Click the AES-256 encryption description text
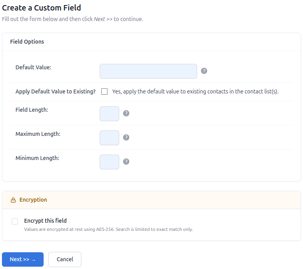Viewport: 303px width, 269px height. pyautogui.click(x=108, y=229)
